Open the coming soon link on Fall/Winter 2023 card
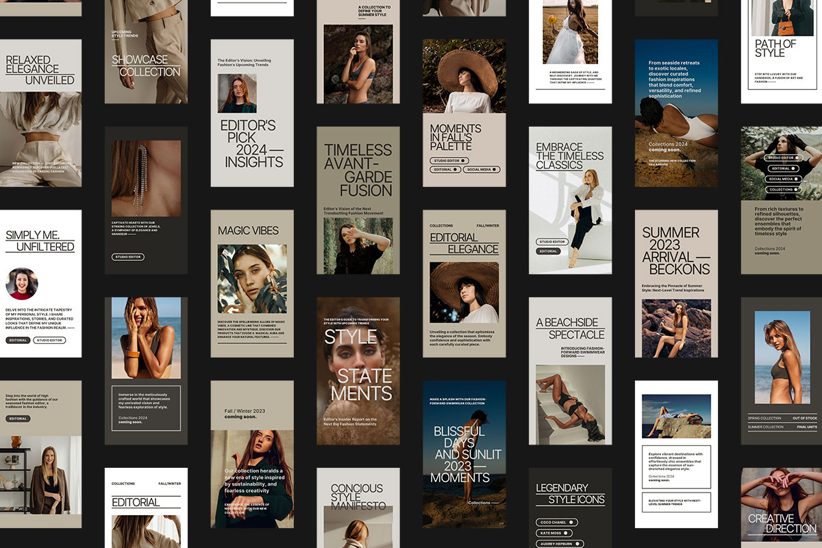 (x=240, y=416)
